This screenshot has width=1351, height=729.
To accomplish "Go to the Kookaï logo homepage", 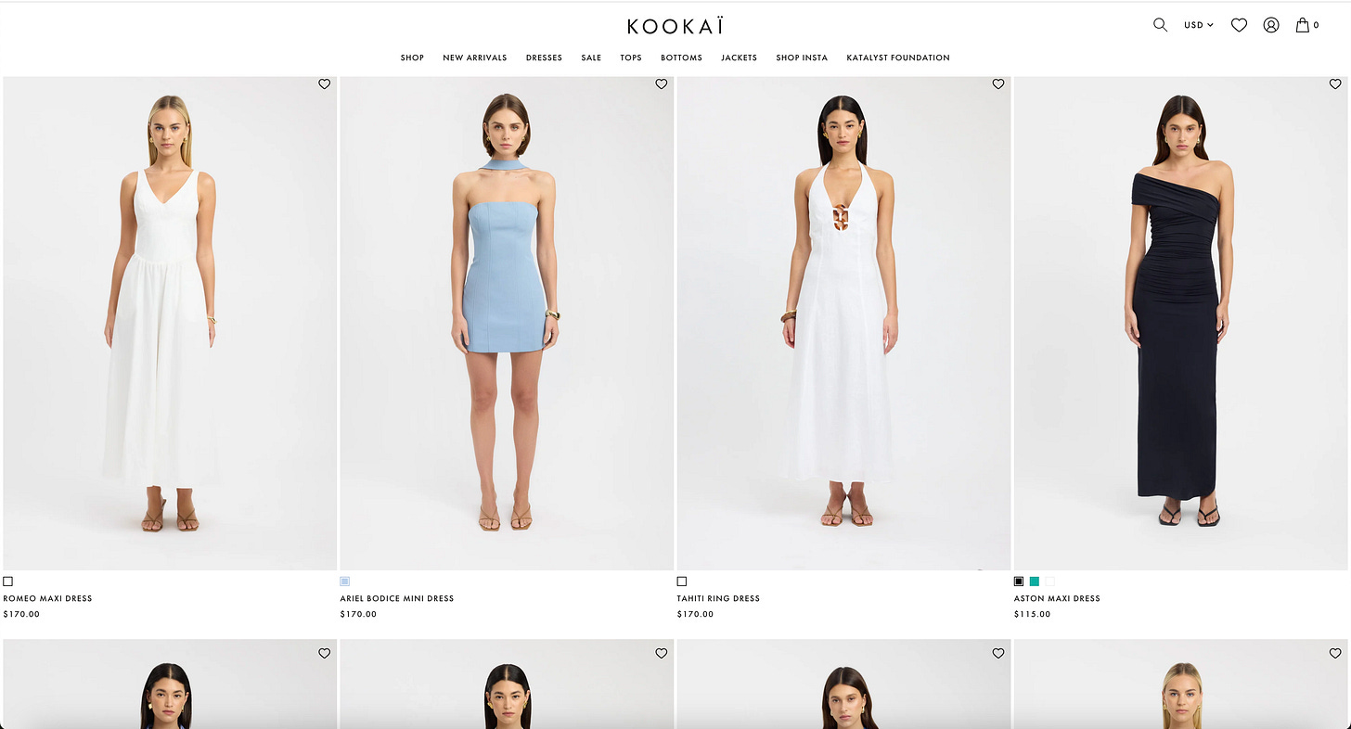I will click(675, 26).
